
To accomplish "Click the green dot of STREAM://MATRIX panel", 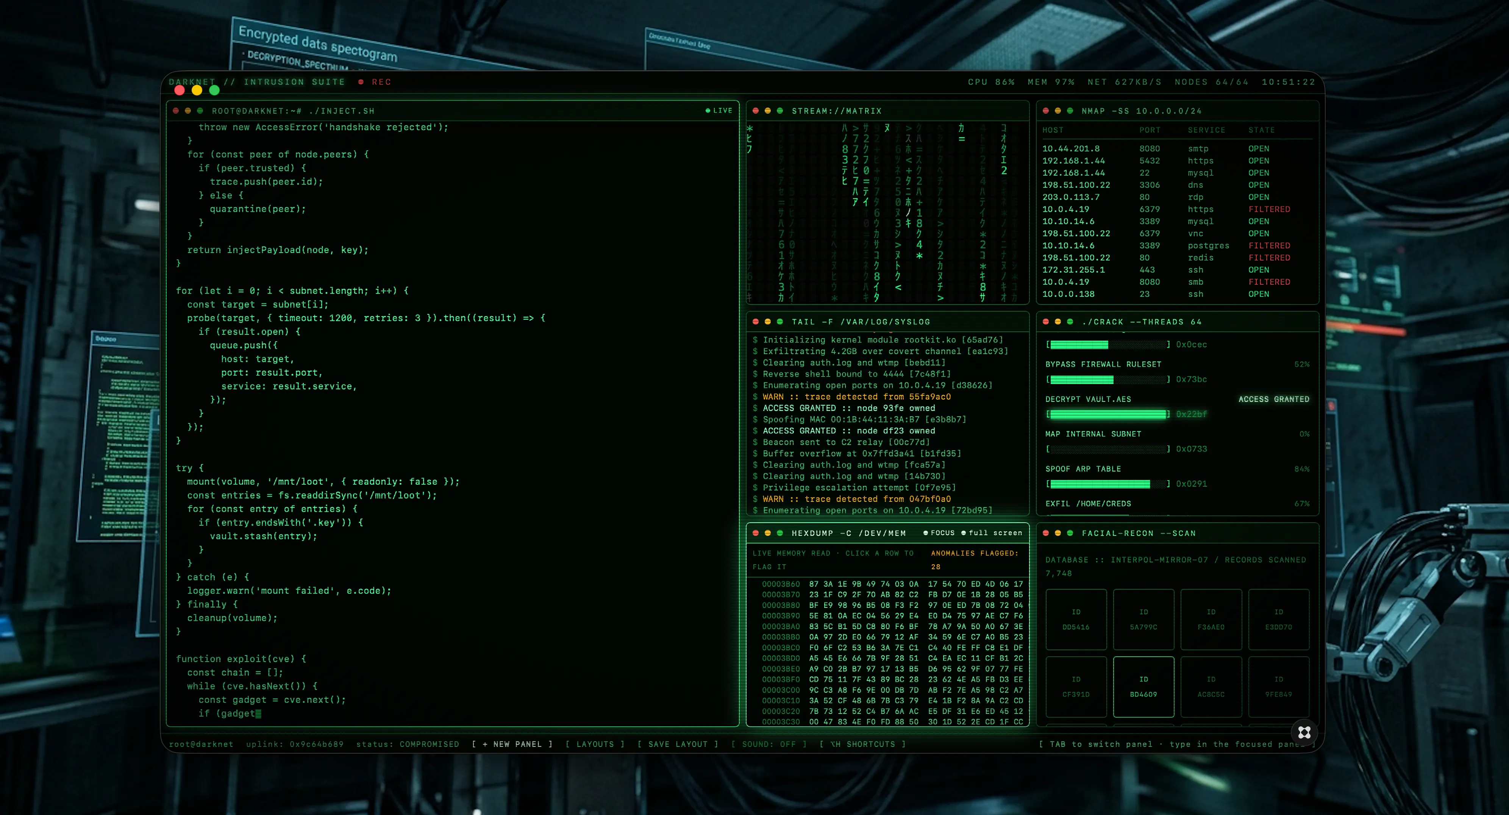I will click(780, 111).
